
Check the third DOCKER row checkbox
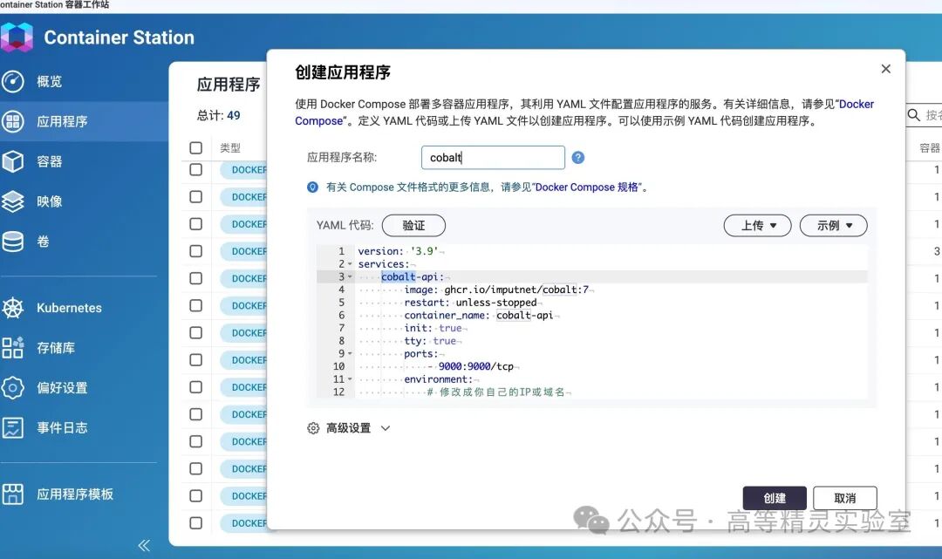point(196,224)
